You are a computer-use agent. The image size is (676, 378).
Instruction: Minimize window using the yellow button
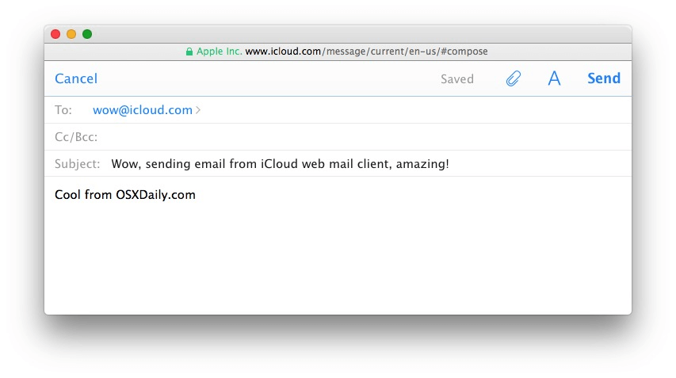click(x=71, y=34)
